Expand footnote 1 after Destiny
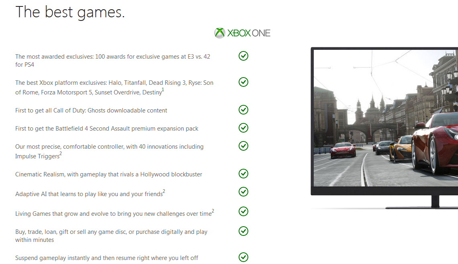The image size is (458, 264). click(x=163, y=90)
